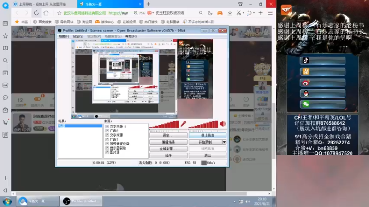This screenshot has height=207, width=369.
Task: Open the skin shirt icon in title bar
Action: [240, 4]
